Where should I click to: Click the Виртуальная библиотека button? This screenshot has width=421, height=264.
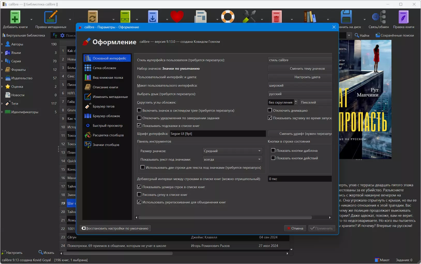[x=24, y=35]
